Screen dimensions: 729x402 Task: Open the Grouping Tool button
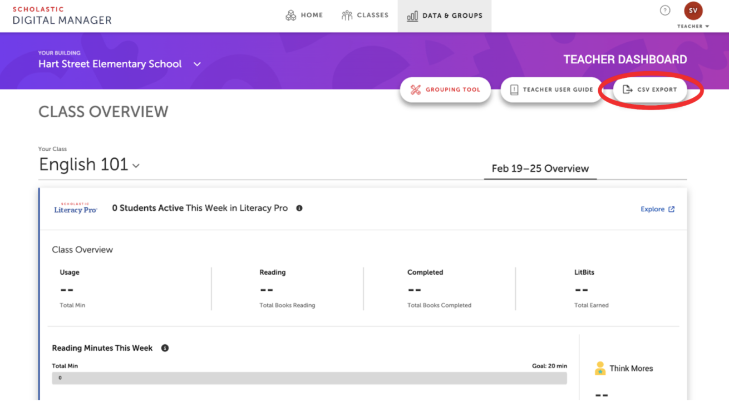(x=445, y=90)
